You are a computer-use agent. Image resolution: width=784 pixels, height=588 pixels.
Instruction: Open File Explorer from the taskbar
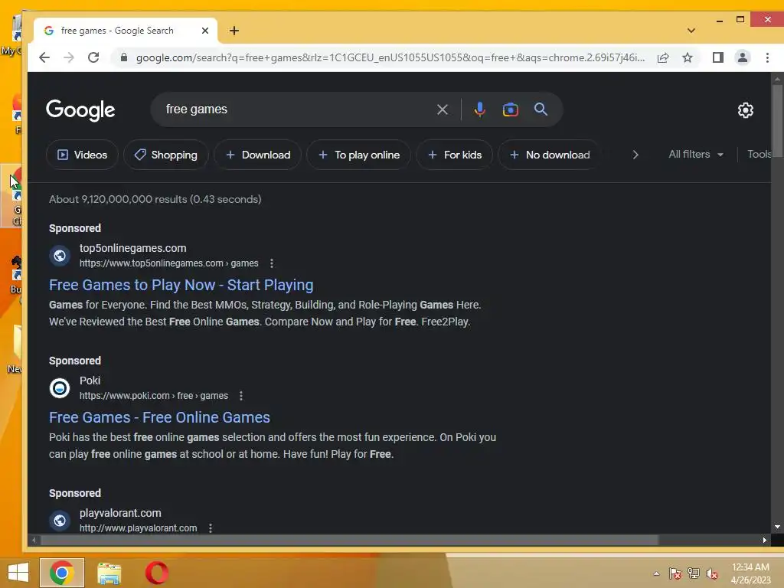[x=109, y=573]
